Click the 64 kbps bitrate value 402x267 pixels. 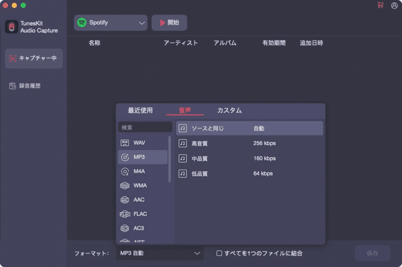pyautogui.click(x=263, y=174)
